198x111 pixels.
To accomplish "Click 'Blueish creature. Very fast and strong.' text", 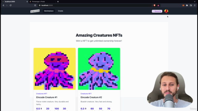I will pyautogui.click(x=96, y=101).
